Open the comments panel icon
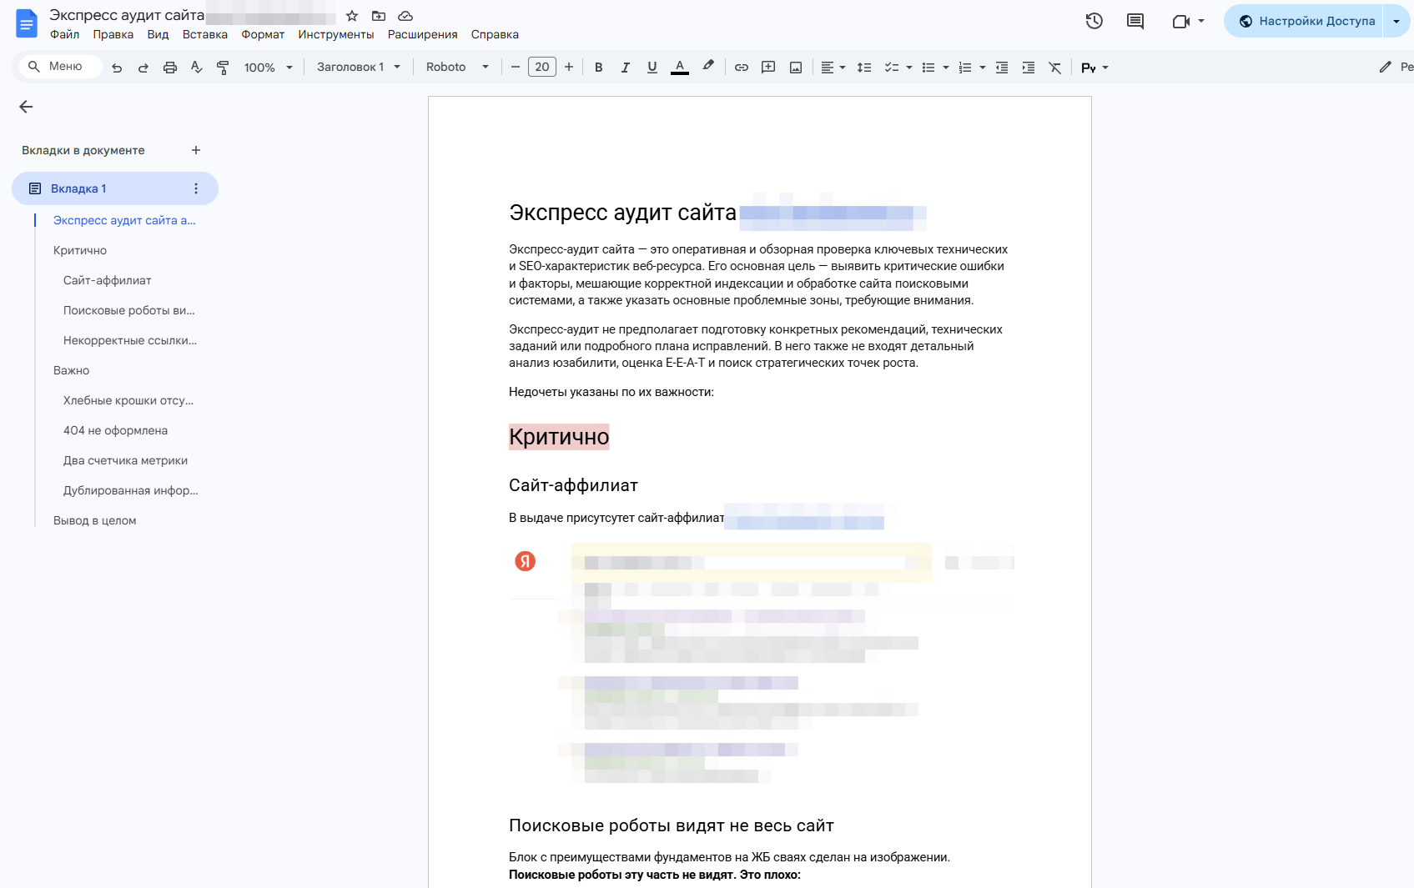1414x888 pixels. click(1135, 21)
